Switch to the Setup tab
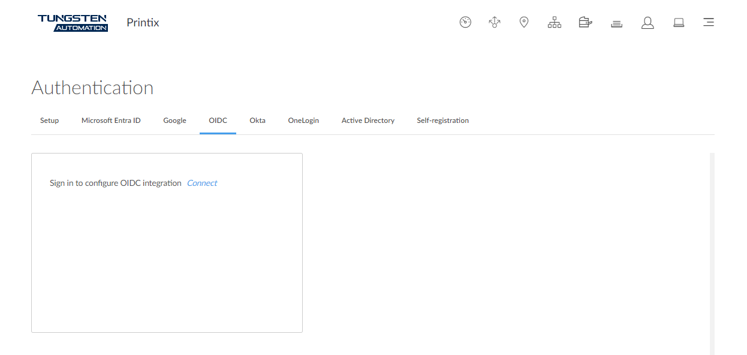This screenshot has width=747, height=355. (x=49, y=121)
